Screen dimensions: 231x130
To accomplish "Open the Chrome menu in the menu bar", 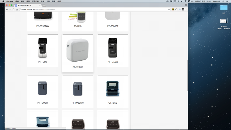I will tap(10, 1).
